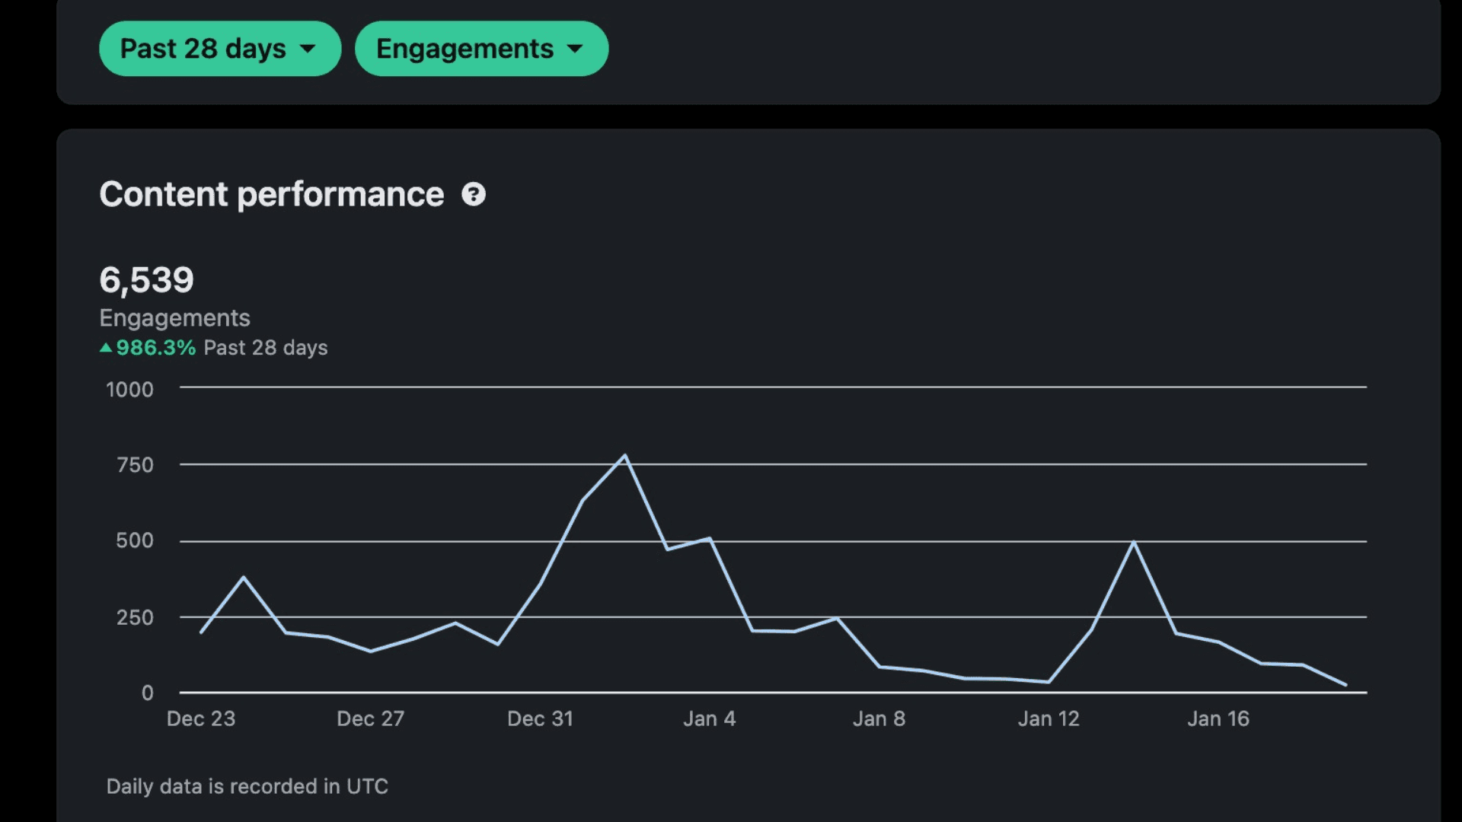The image size is (1462, 822).
Task: Open the Engagements metric dropdown
Action: tap(481, 49)
